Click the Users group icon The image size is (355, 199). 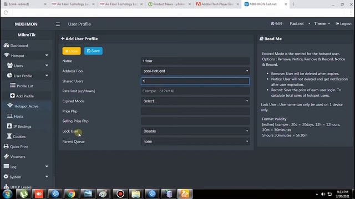coord(10,65)
